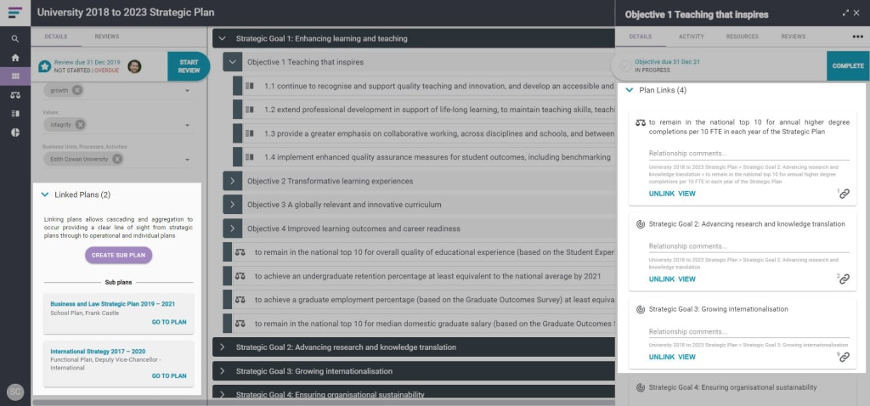Click scales icon on undergraduate retention row
Screen dimensions: 870x406
point(240,276)
